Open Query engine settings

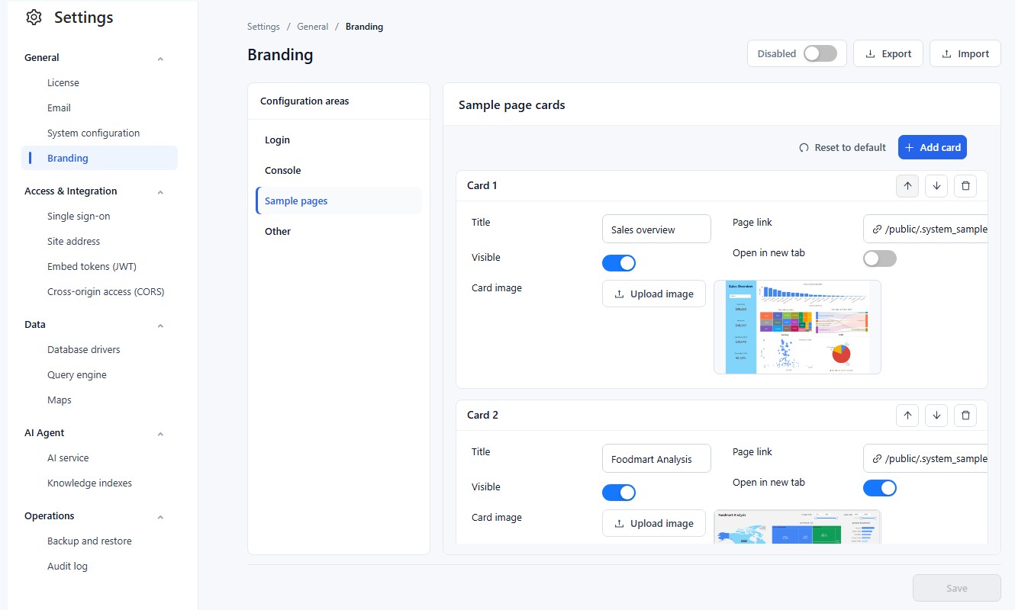[x=76, y=374]
